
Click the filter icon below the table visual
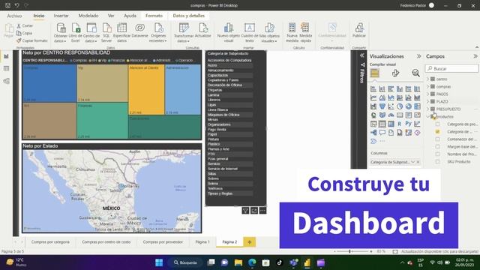(x=245, y=211)
